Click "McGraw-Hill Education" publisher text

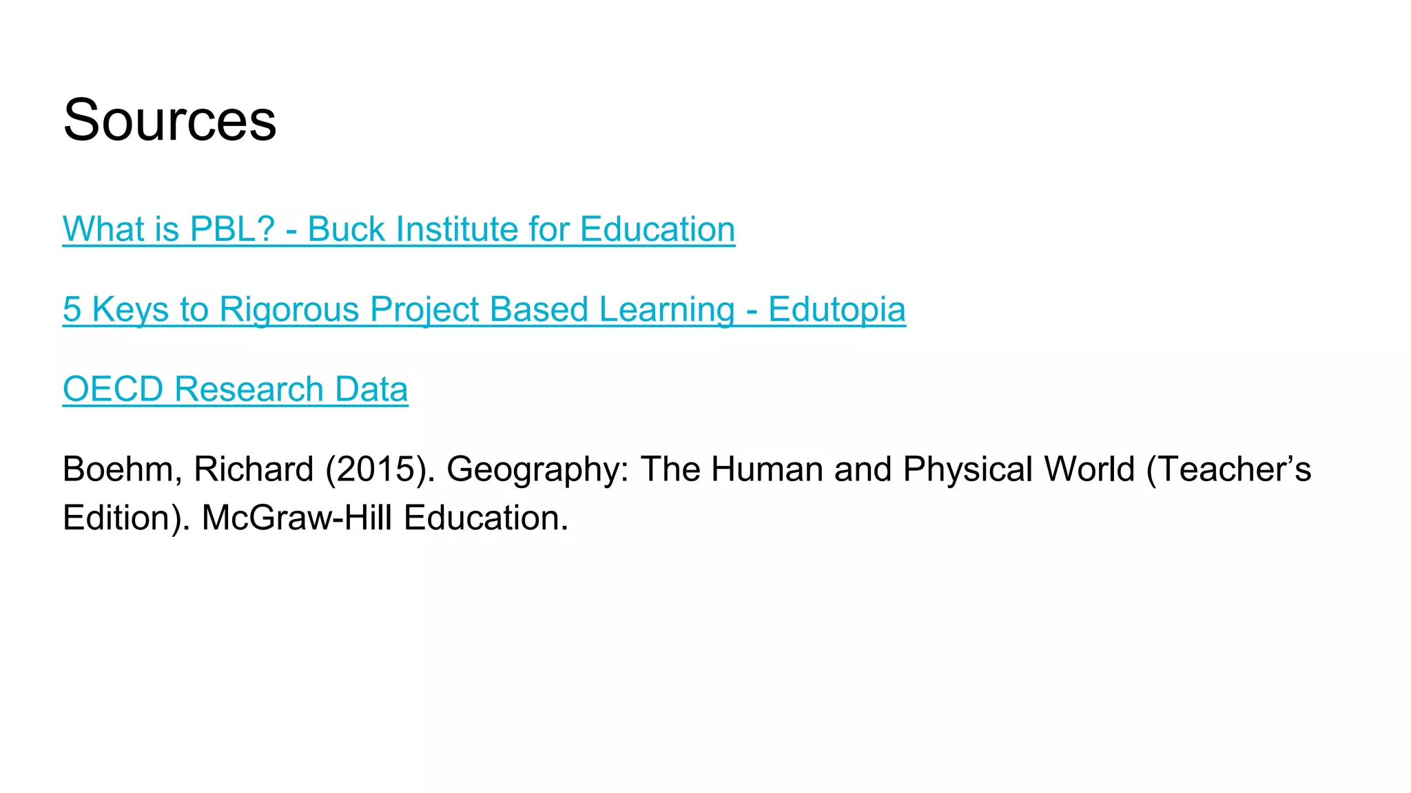(x=384, y=518)
